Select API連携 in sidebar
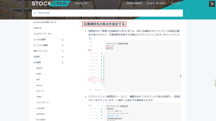 [x=37, y=63]
